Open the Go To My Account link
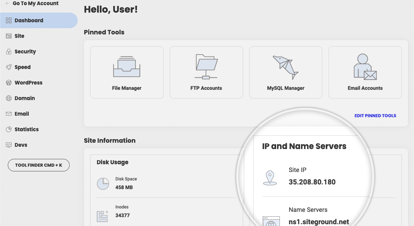 pos(35,4)
